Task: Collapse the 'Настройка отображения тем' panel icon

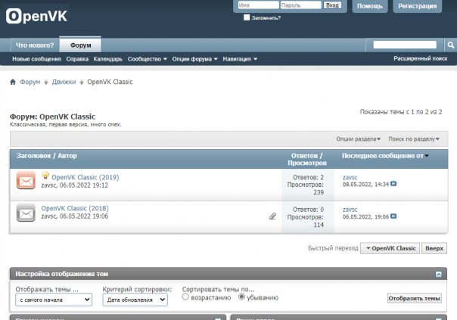Action: (438, 275)
